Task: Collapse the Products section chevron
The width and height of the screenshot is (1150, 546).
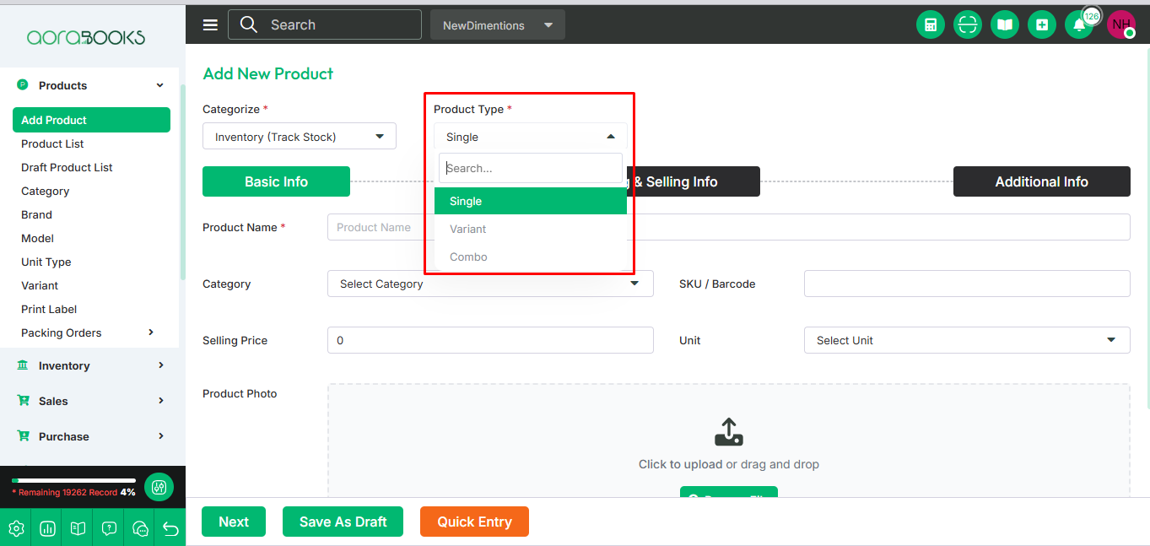Action: coord(160,85)
